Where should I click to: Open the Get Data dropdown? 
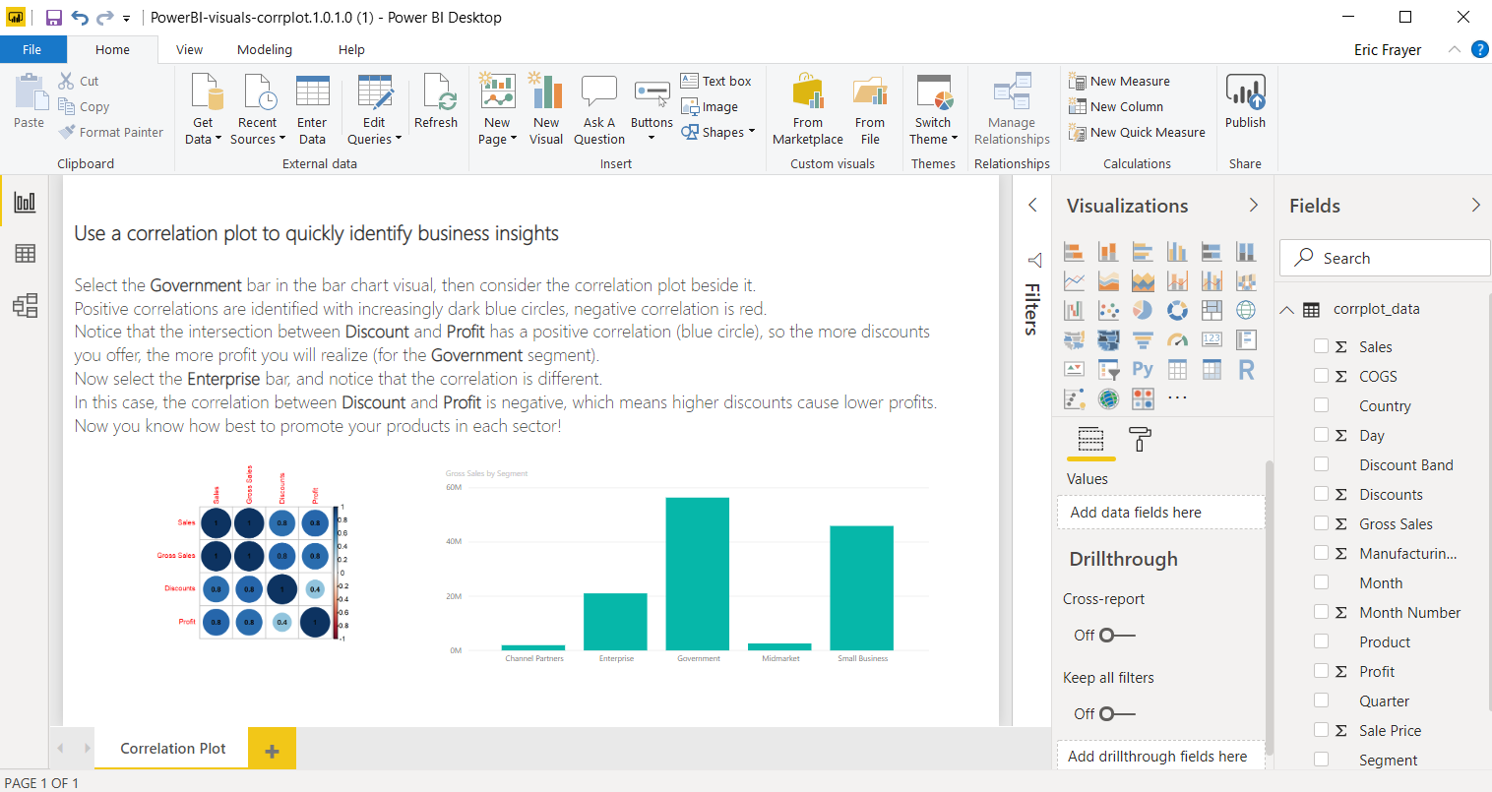click(x=203, y=109)
